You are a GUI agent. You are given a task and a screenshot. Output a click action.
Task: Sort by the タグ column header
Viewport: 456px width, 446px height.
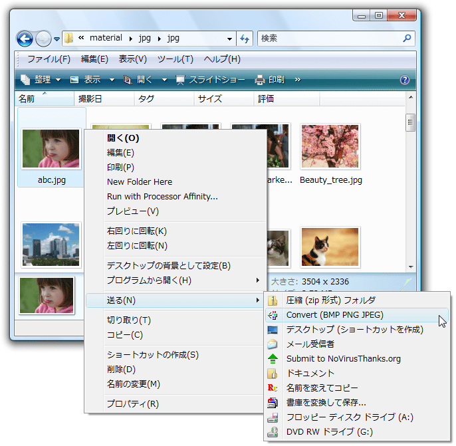click(x=164, y=99)
